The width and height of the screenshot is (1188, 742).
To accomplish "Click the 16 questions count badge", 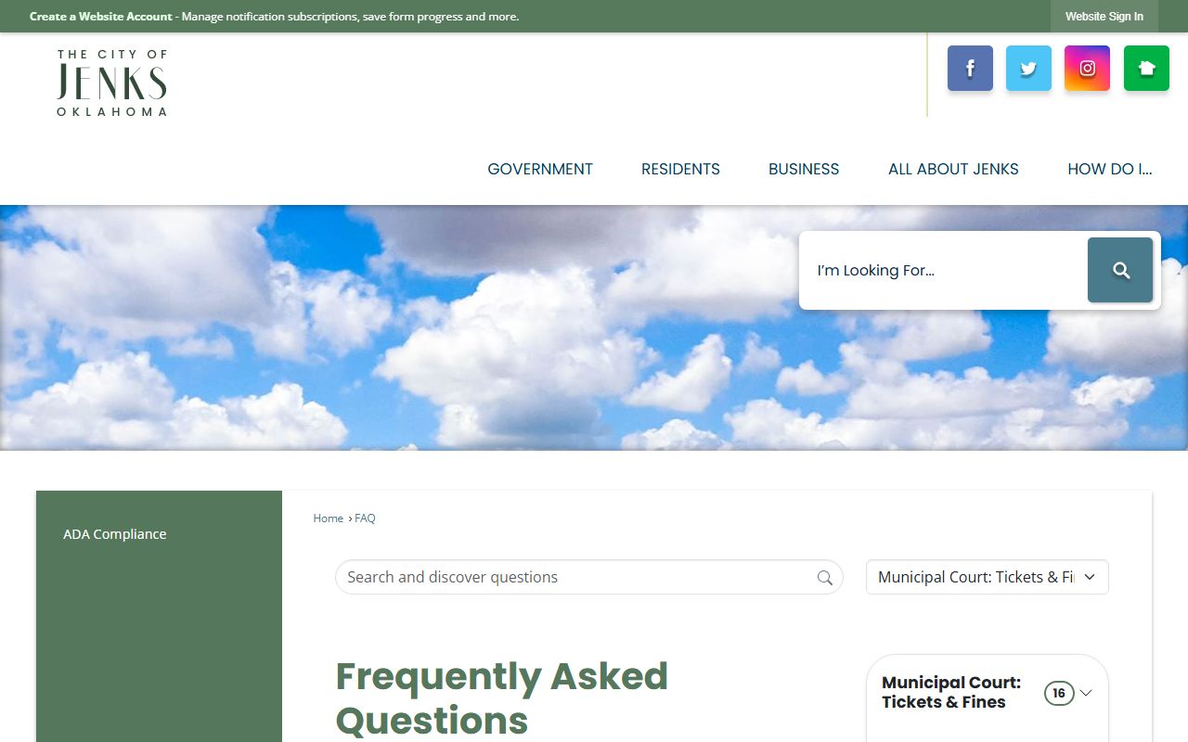I will pos(1058,693).
